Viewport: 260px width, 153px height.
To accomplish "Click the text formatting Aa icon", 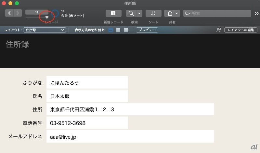I will point(219,30).
